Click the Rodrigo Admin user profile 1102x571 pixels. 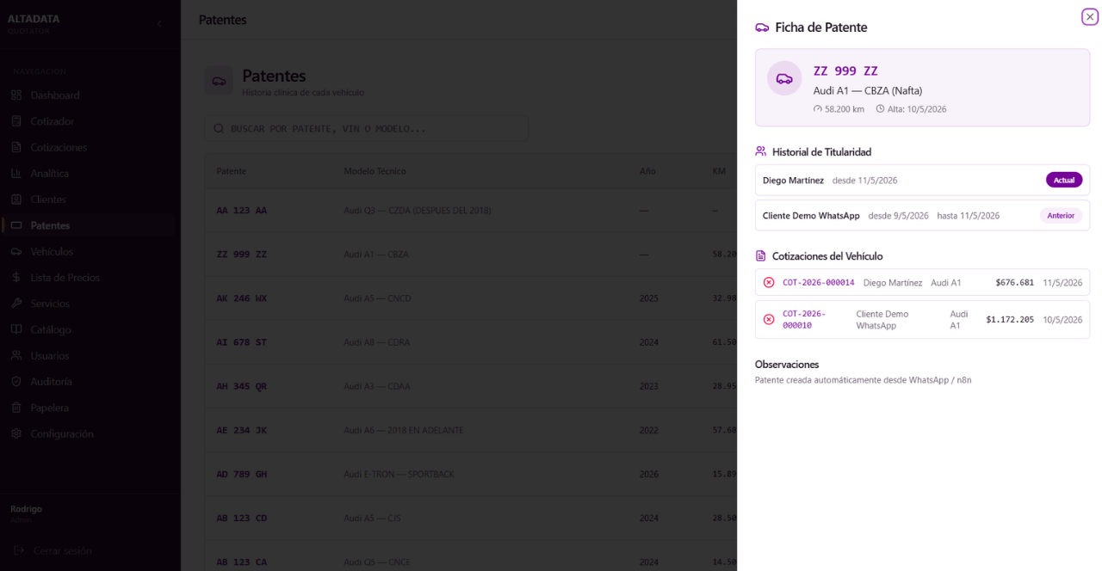26,513
